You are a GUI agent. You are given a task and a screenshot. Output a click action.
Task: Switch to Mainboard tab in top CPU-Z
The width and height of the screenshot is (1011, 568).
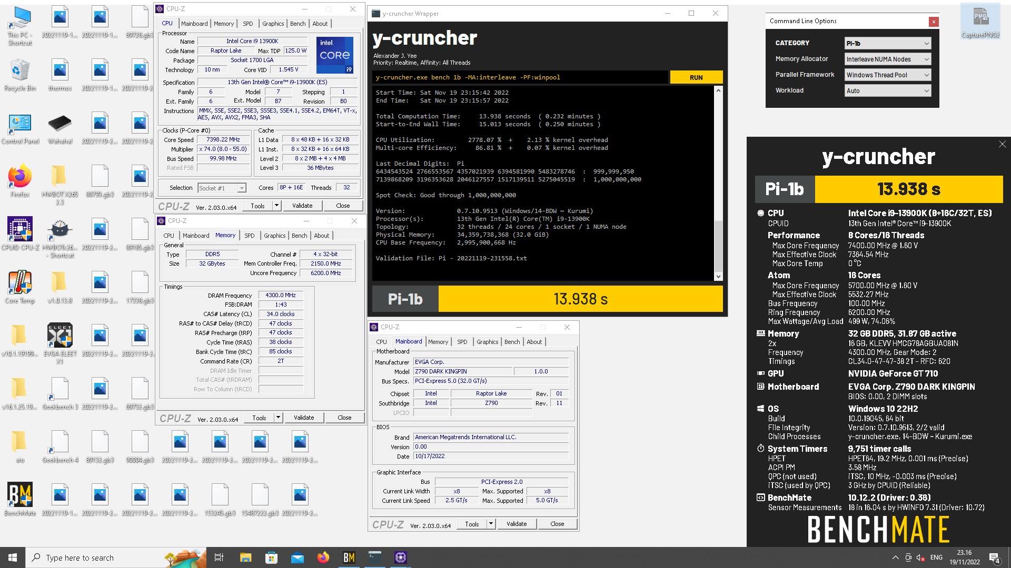point(194,24)
